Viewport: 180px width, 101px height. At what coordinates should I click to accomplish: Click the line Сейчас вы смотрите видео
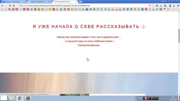89,37
